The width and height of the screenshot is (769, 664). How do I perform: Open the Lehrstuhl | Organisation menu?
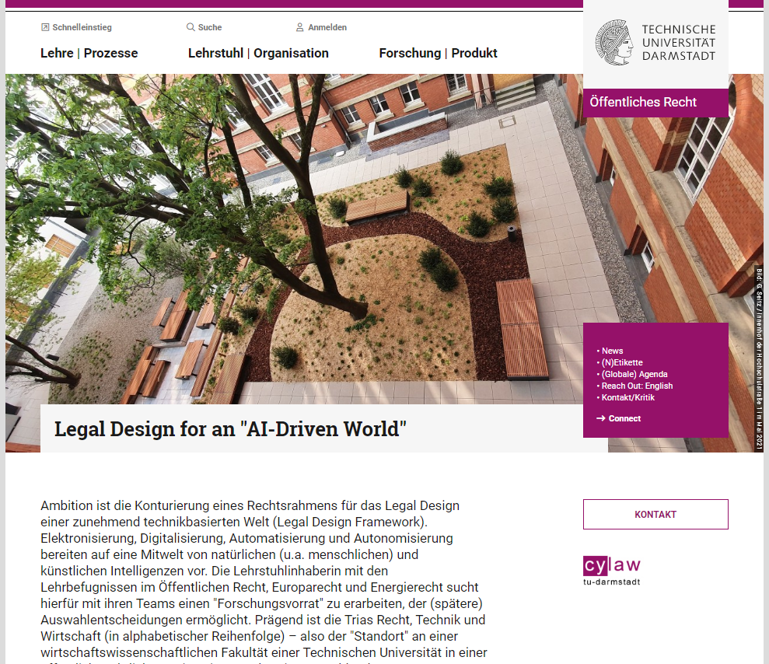click(x=258, y=53)
